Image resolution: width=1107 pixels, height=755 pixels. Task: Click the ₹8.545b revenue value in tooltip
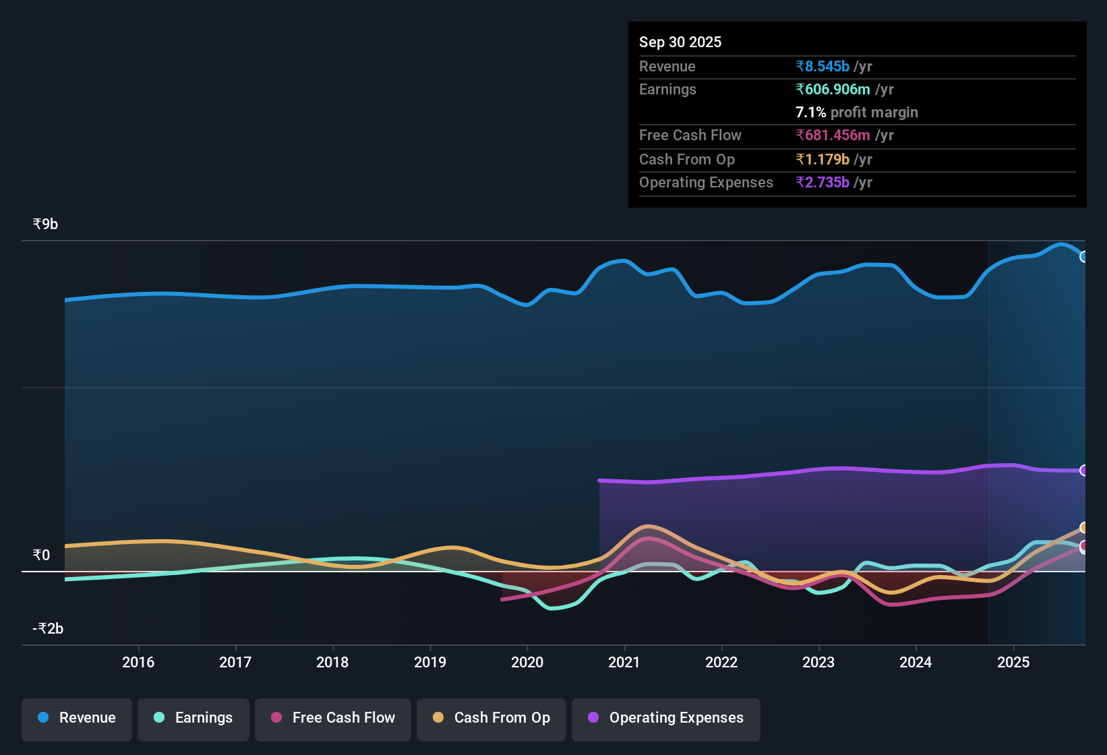coord(822,67)
